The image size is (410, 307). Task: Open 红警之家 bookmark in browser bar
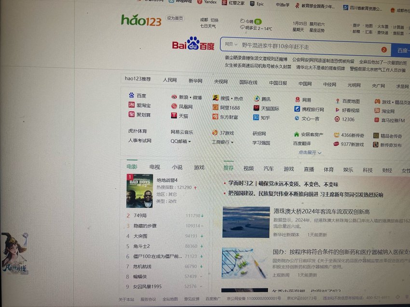pos(233,2)
